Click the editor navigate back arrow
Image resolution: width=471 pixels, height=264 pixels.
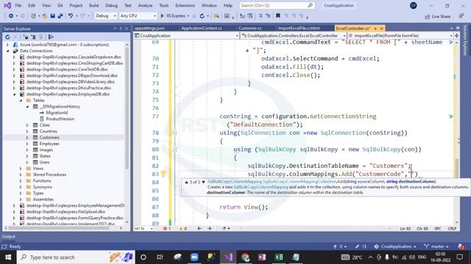point(199,228)
